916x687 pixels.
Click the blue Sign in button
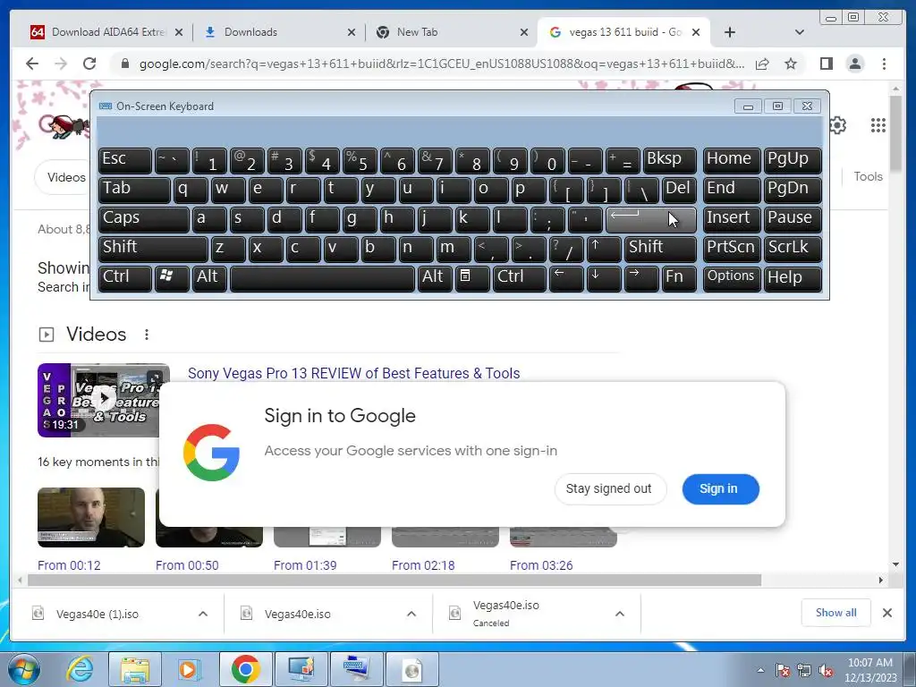pos(719,488)
